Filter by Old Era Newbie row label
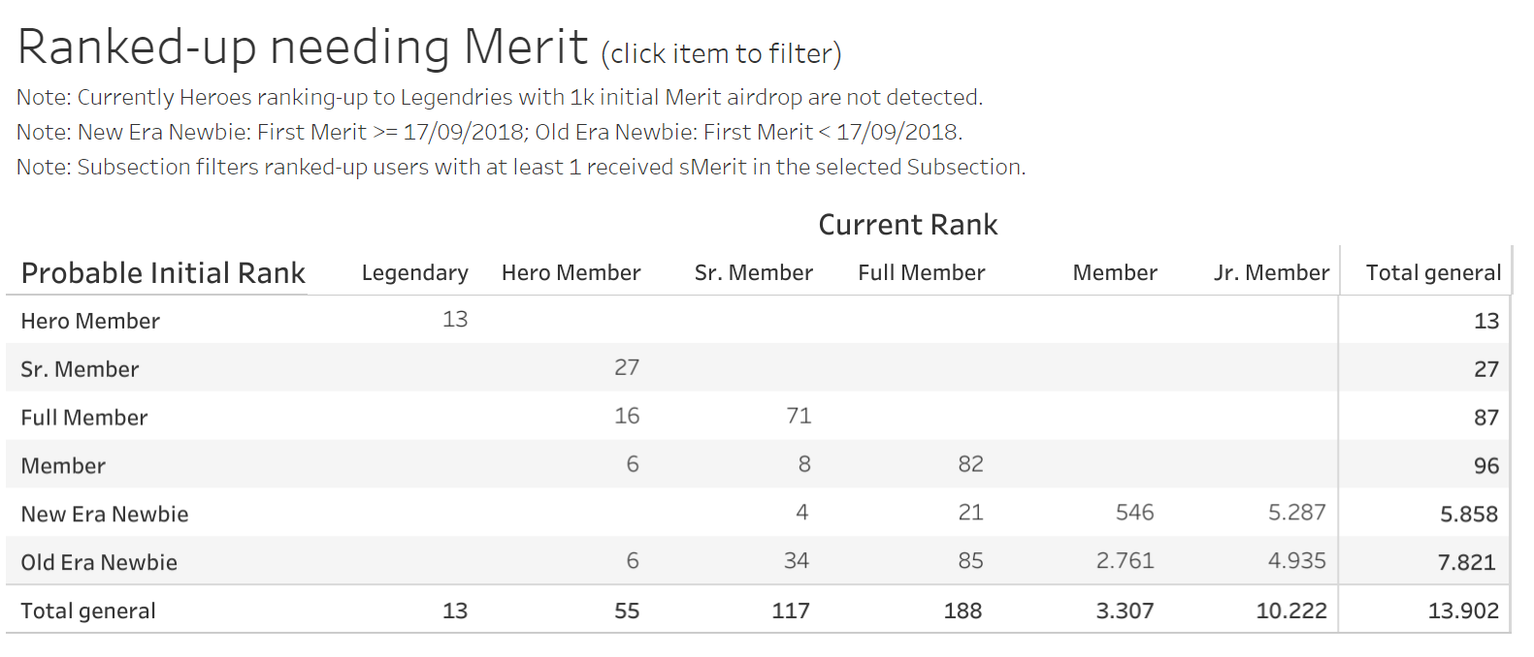Image resolution: width=1534 pixels, height=657 pixels. click(99, 563)
